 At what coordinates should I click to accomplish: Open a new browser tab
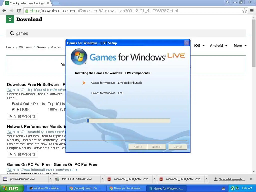click(56, 3)
